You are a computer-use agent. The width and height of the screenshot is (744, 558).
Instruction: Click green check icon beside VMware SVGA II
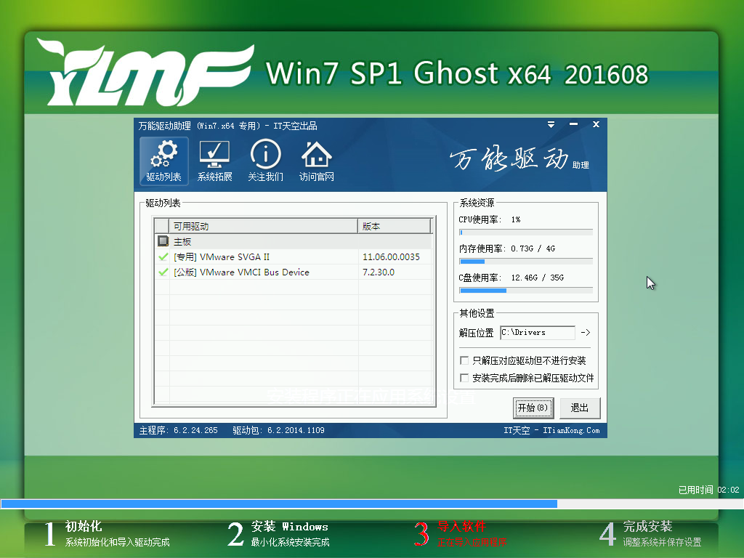163,256
